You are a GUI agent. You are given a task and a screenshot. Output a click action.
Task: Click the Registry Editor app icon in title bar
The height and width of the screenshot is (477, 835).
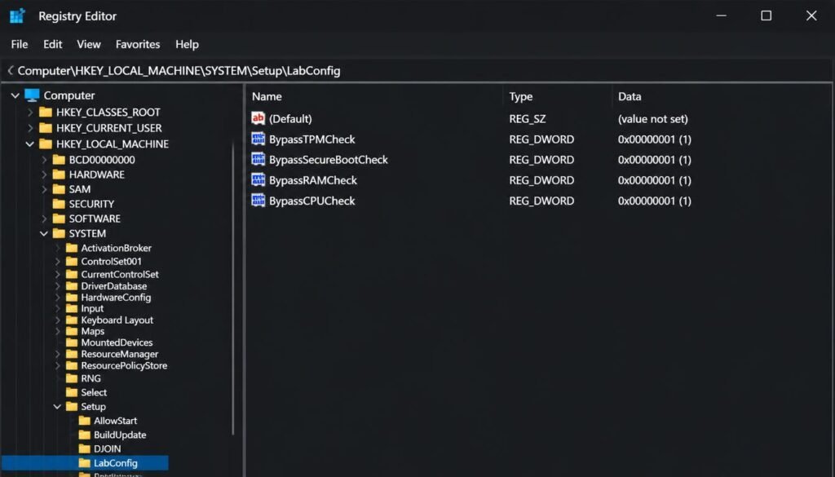click(18, 16)
